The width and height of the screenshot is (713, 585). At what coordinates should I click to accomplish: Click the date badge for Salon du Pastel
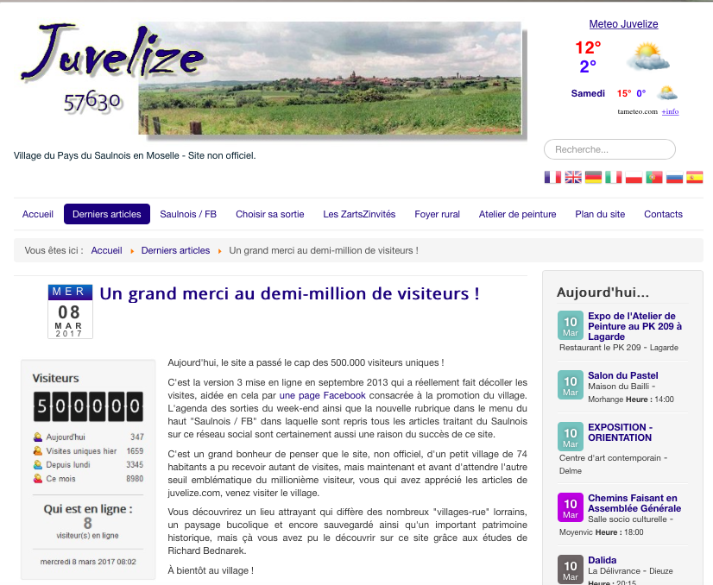571,385
